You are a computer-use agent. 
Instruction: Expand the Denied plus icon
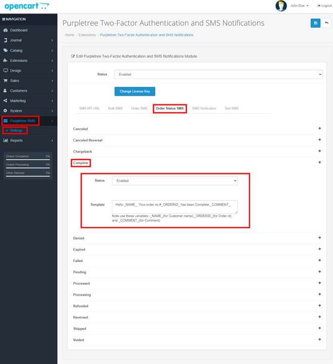pyautogui.click(x=319, y=238)
